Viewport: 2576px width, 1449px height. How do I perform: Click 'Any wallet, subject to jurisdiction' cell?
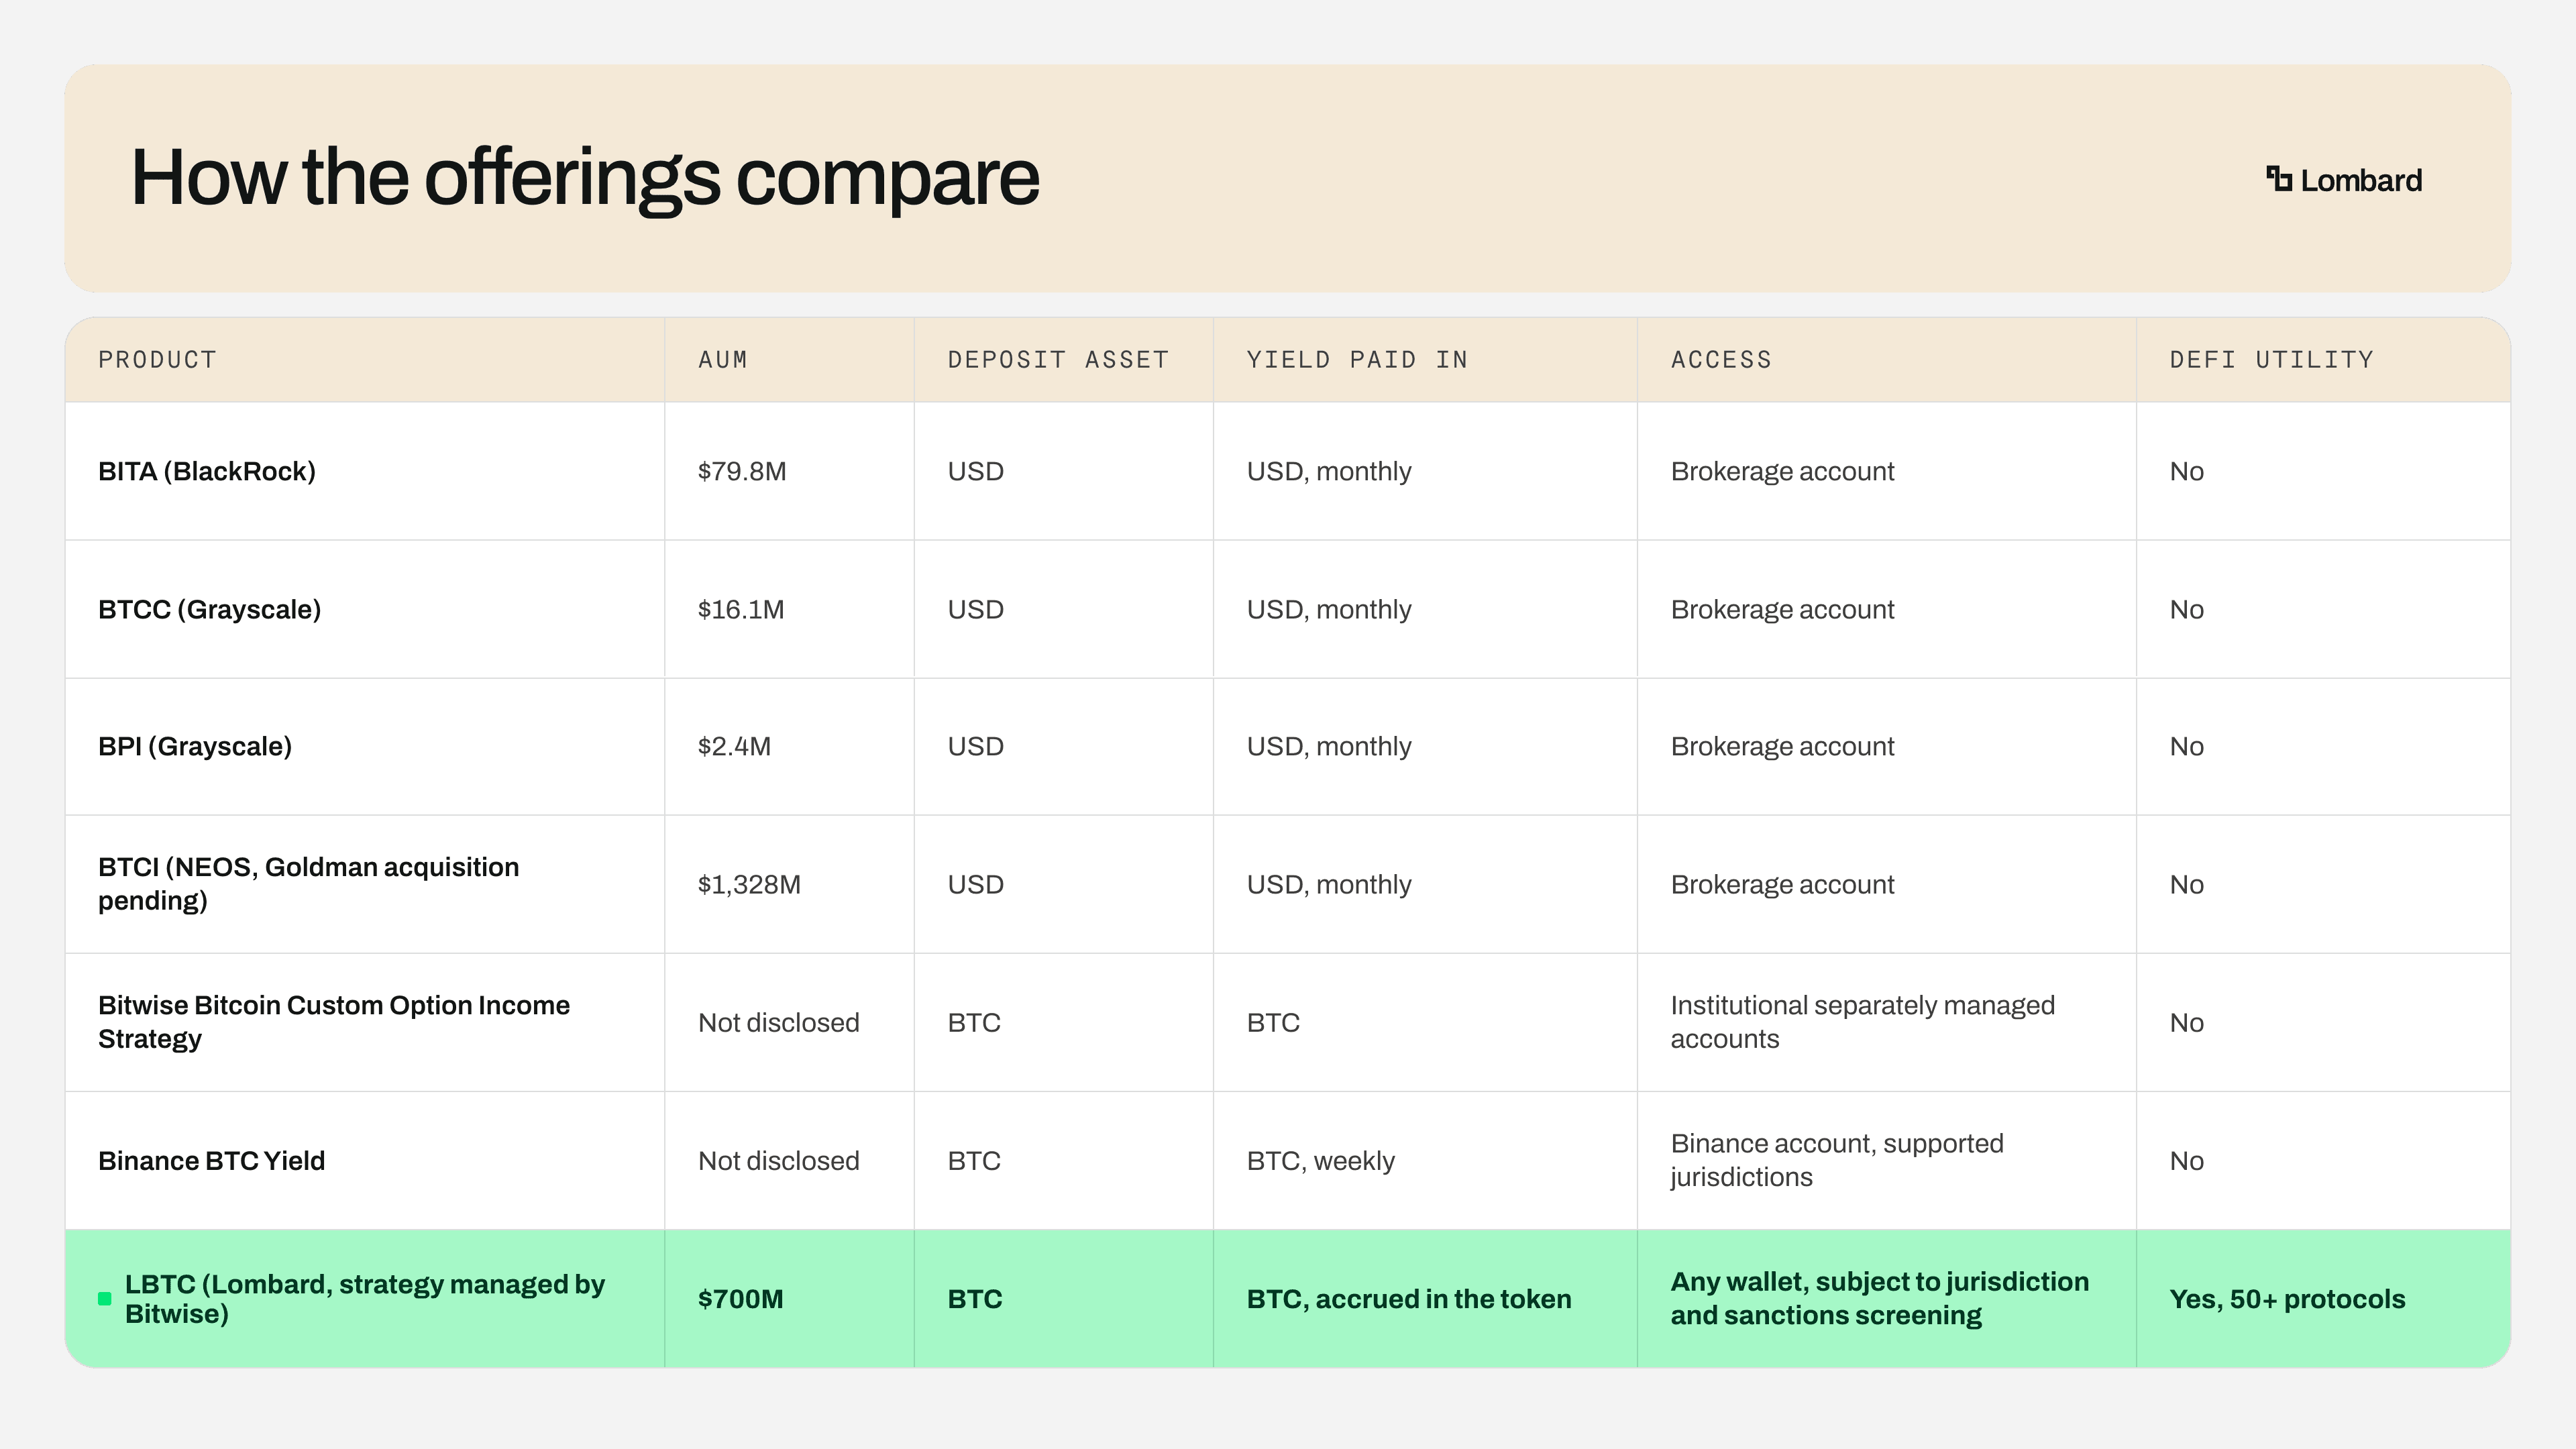pos(1880,1298)
